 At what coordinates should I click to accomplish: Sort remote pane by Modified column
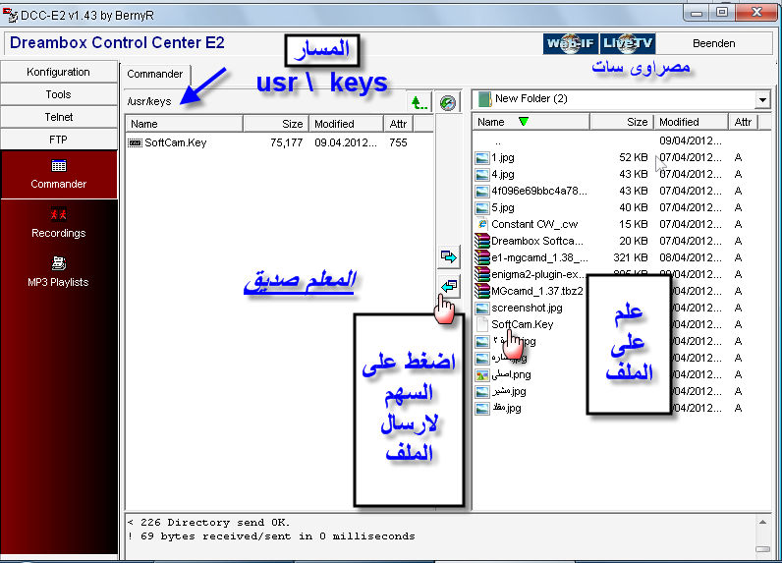(346, 124)
